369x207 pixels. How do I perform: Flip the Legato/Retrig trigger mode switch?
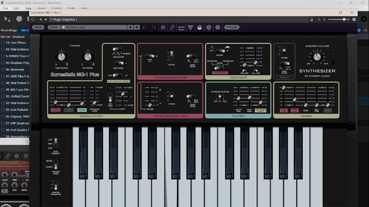56,164
